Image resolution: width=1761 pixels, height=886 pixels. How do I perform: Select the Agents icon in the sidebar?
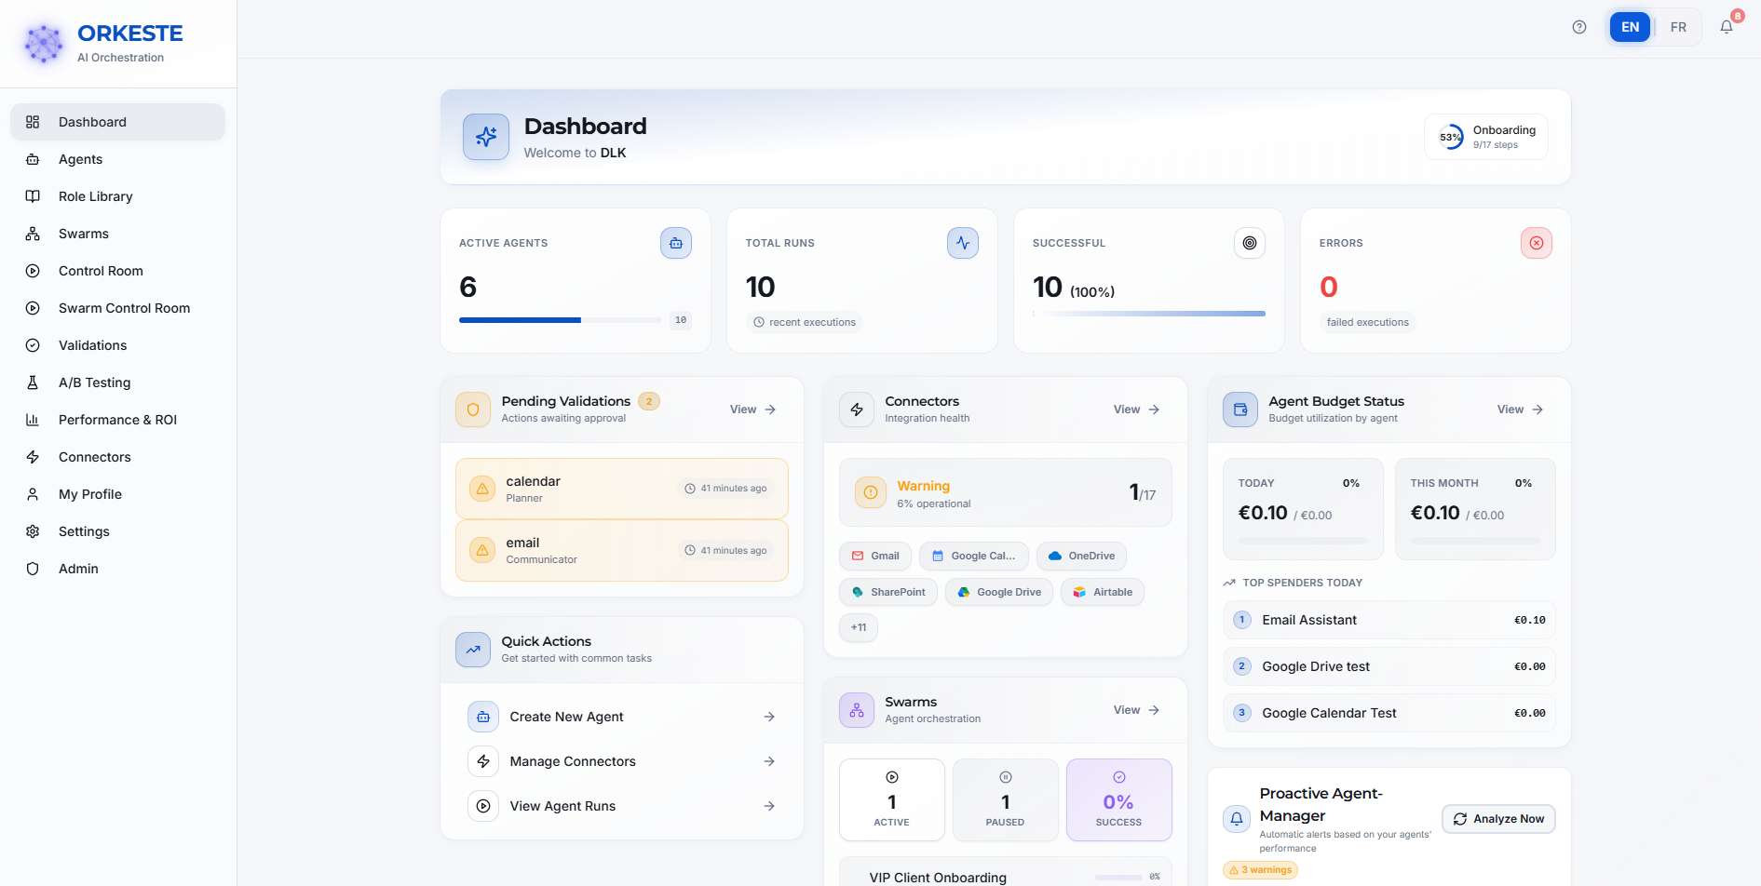point(33,159)
